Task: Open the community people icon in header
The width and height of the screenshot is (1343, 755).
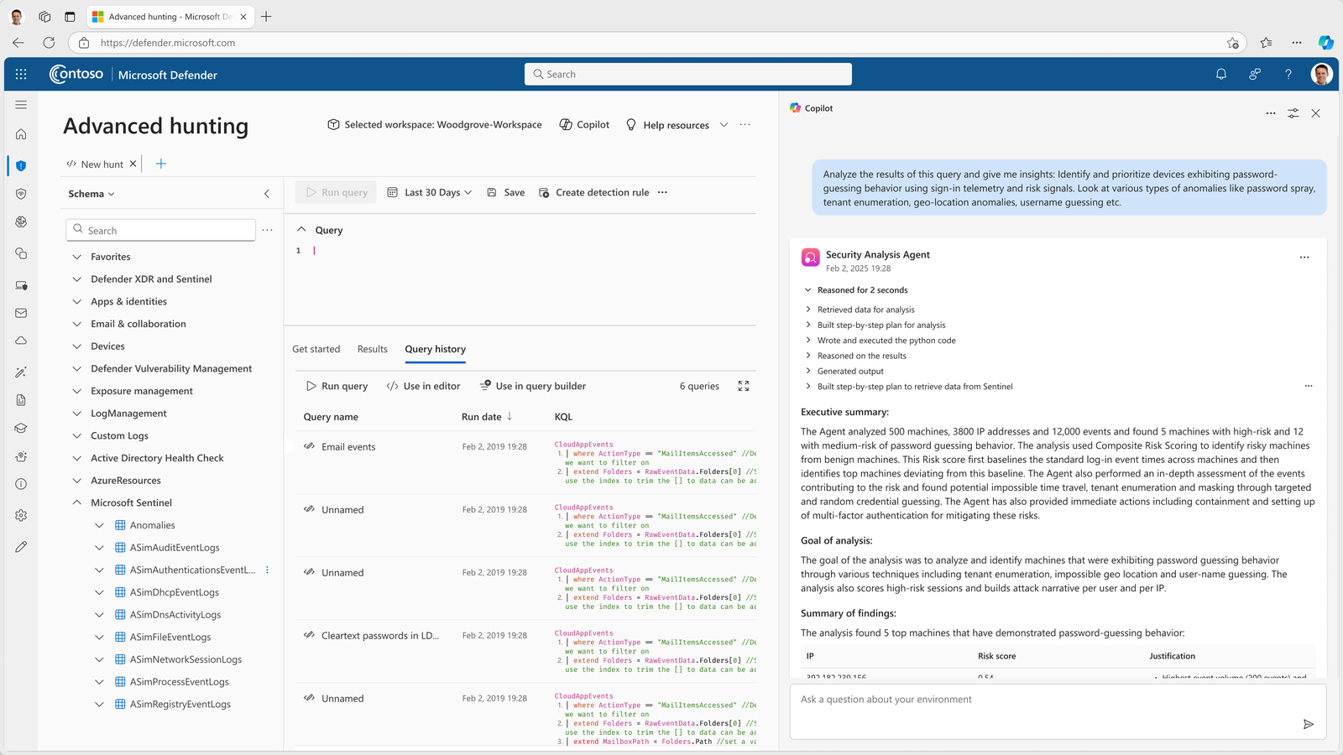Action: click(1255, 75)
